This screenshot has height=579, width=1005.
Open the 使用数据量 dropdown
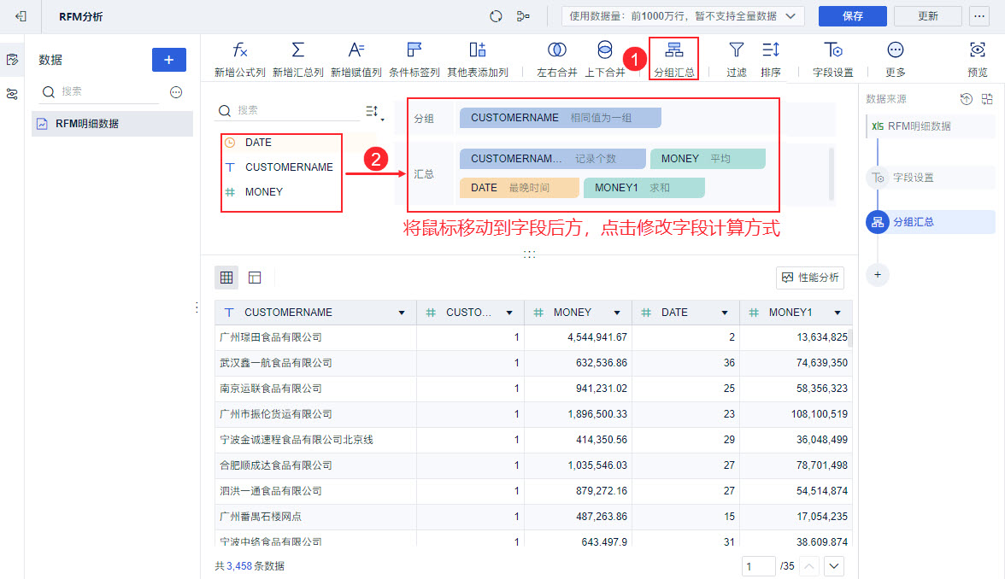click(x=683, y=16)
